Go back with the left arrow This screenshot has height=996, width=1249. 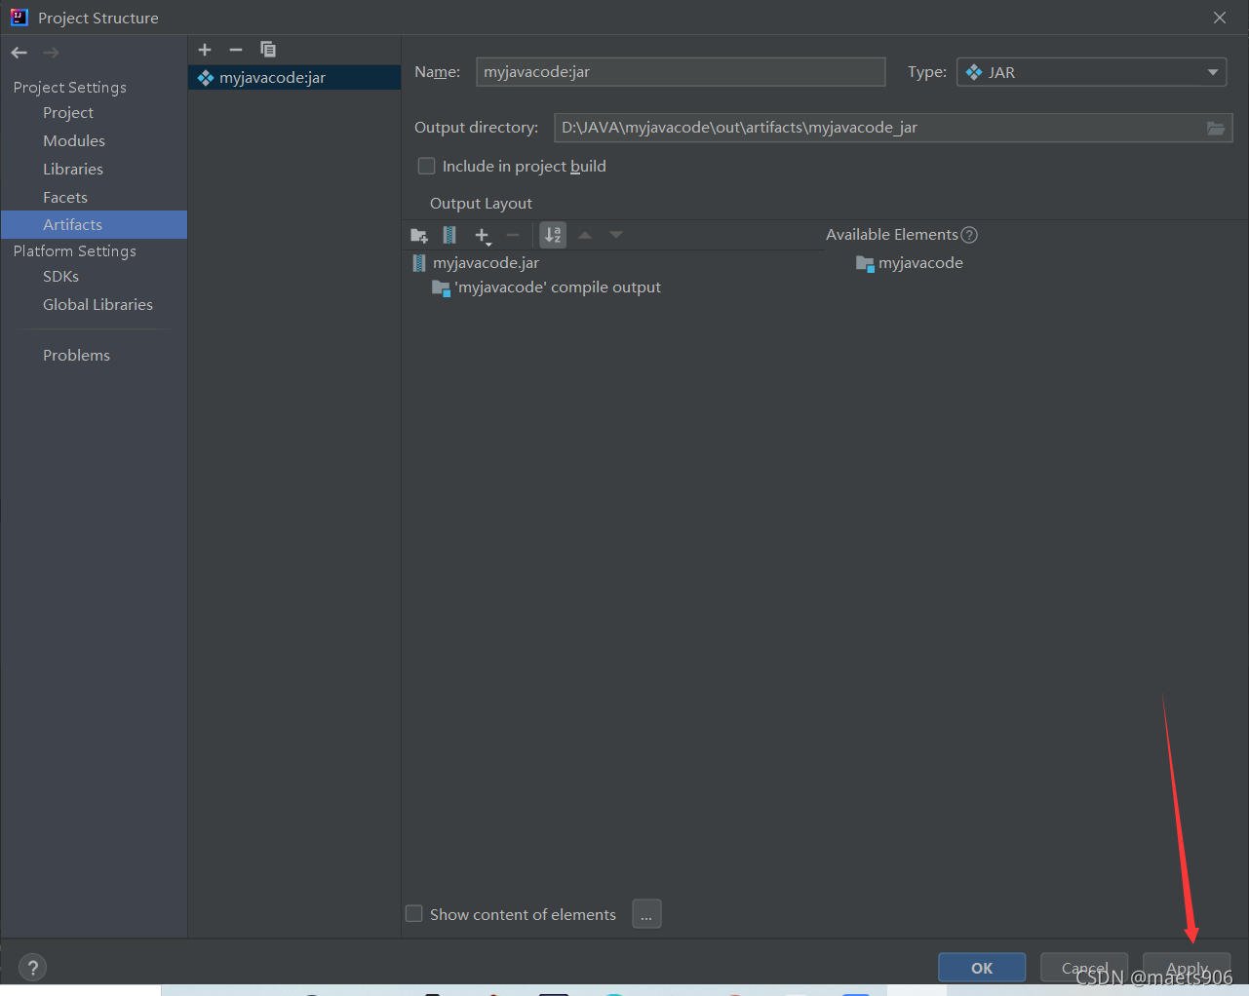click(x=20, y=53)
